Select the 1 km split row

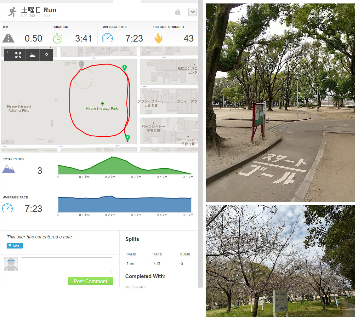click(x=159, y=263)
